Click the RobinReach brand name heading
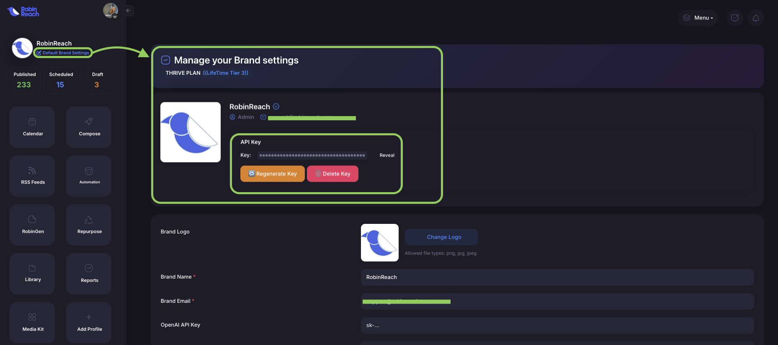Screen dimensions: 778x345 (x=250, y=107)
